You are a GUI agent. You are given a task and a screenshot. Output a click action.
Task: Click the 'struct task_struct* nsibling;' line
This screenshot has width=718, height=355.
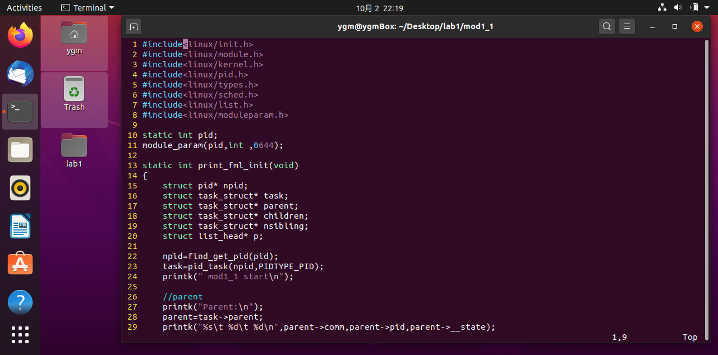point(236,226)
